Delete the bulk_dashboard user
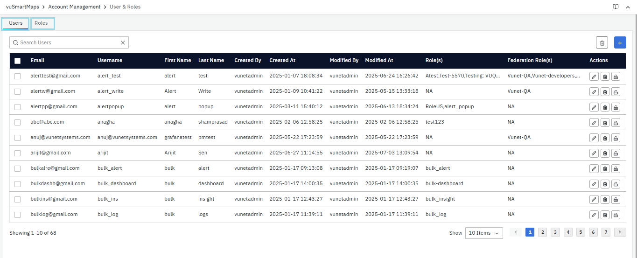 coord(605,184)
